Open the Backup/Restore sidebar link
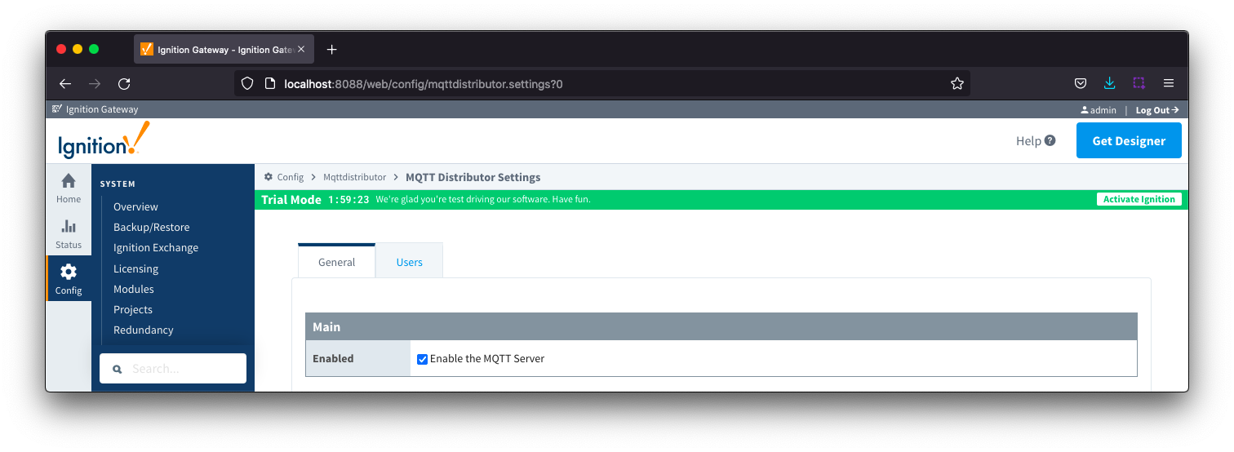Image resolution: width=1234 pixels, height=452 pixels. (151, 228)
